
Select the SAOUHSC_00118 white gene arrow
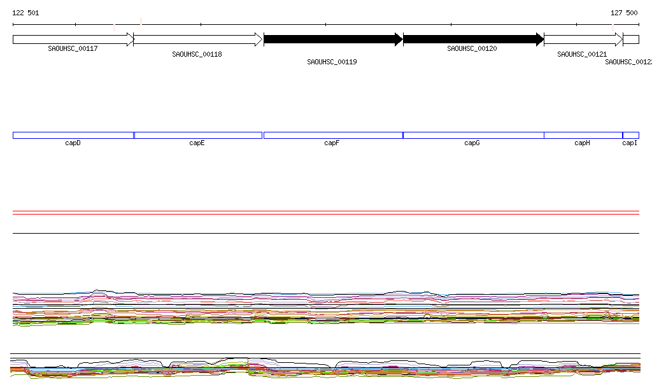197,39
